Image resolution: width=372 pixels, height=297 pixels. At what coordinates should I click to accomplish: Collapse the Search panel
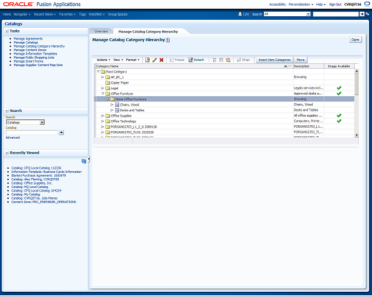[7, 111]
